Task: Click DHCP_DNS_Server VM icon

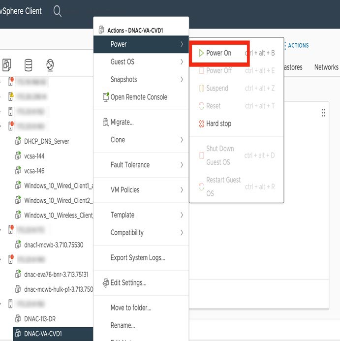Action: 18,141
